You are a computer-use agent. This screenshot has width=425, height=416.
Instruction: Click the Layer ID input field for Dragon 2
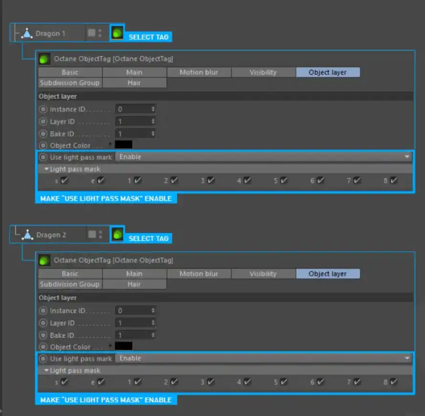136,323
